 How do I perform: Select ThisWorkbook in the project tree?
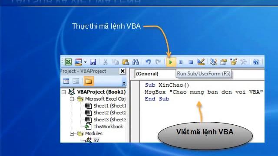tap(108, 127)
